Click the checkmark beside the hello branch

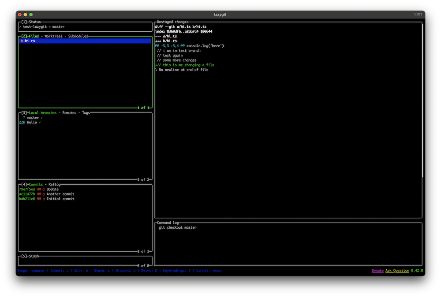(40, 123)
